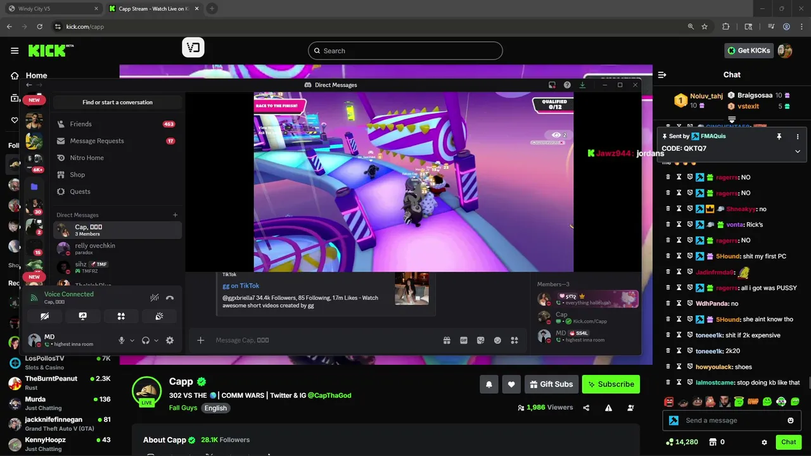Expand pinned message CODE: QKTQ7

pos(798,151)
